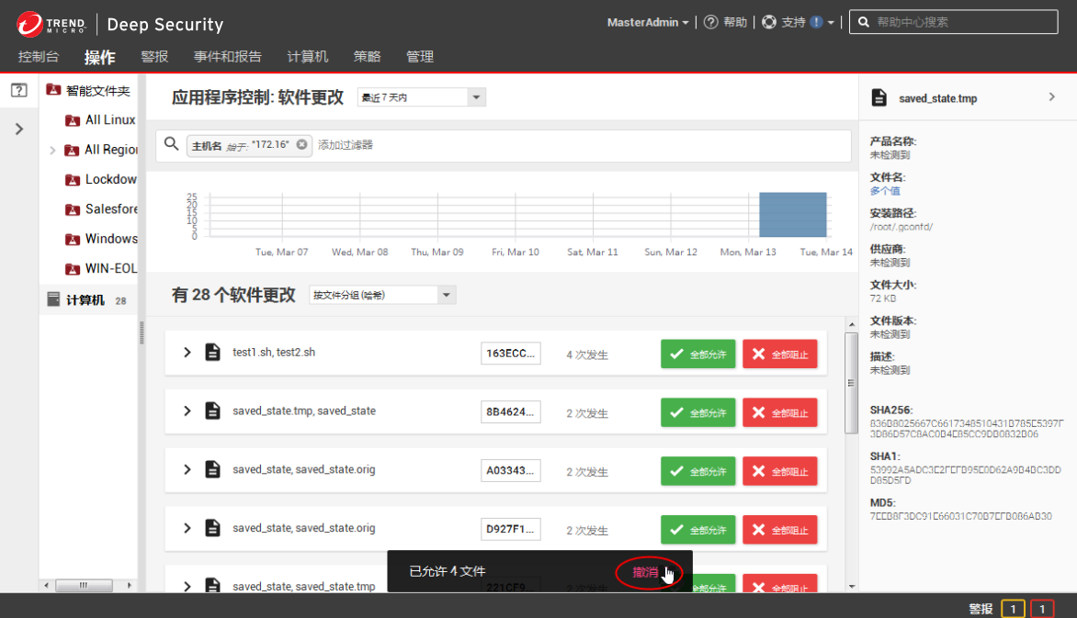Open the All Linux smart folder
This screenshot has width=1077, height=618.
109,120
